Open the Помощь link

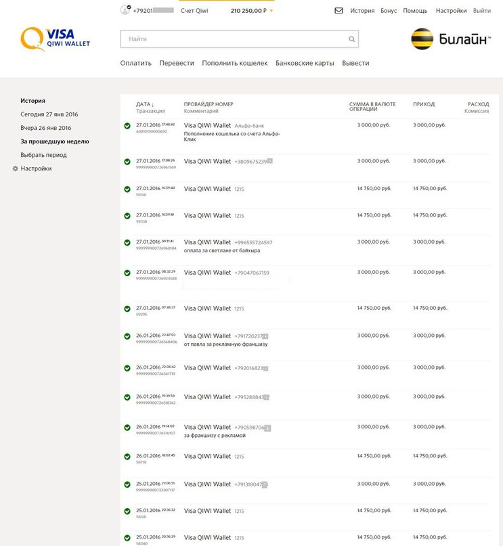click(x=415, y=11)
